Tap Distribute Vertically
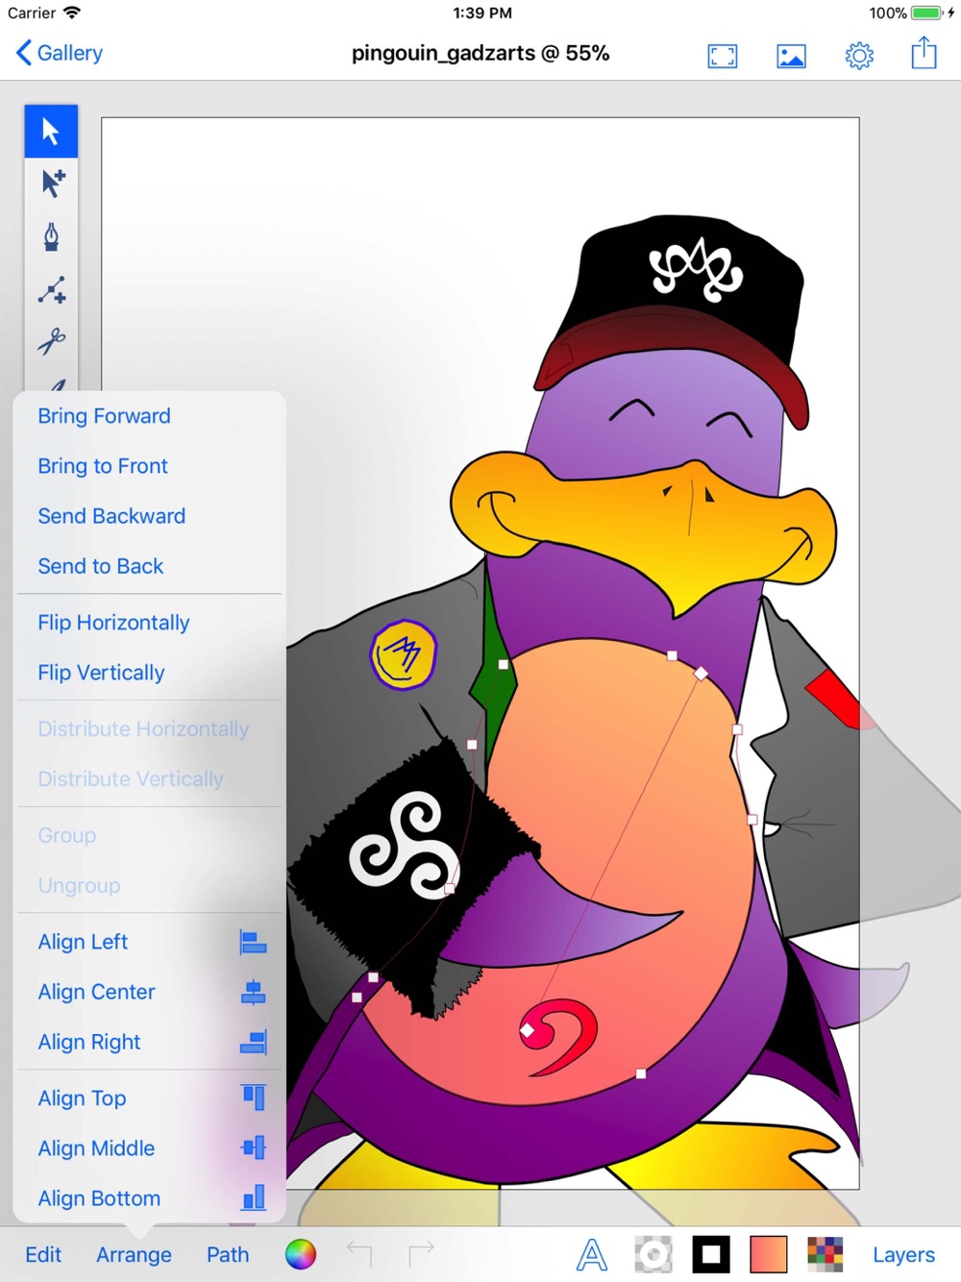Screen dimensions: 961x1282 [131, 779]
